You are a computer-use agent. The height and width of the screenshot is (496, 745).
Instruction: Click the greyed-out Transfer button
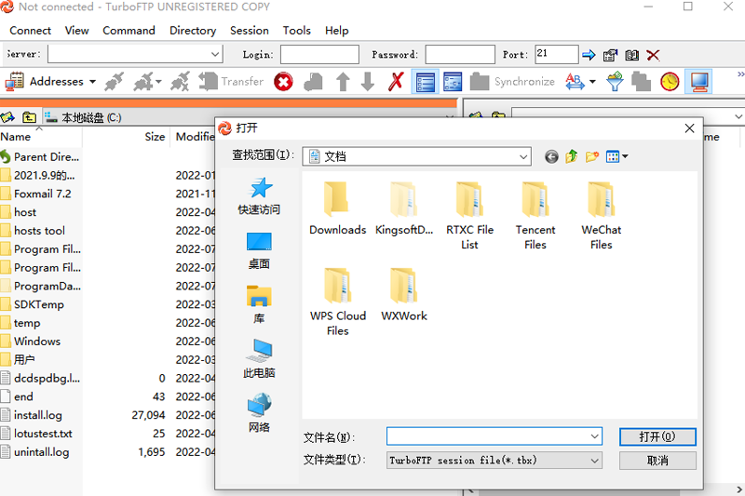pos(231,82)
